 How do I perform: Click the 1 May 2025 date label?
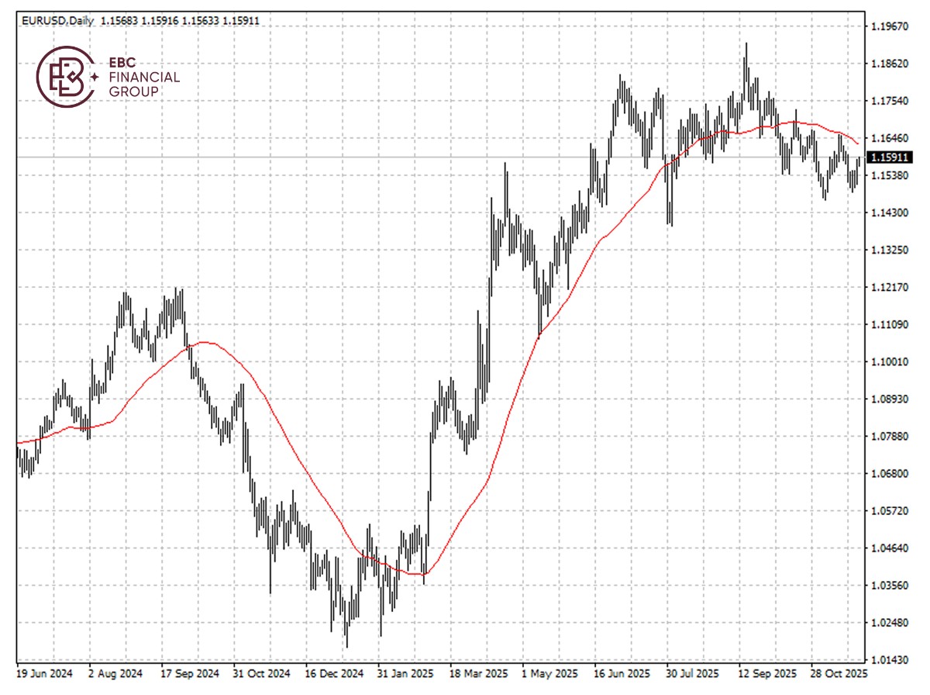pos(549,673)
